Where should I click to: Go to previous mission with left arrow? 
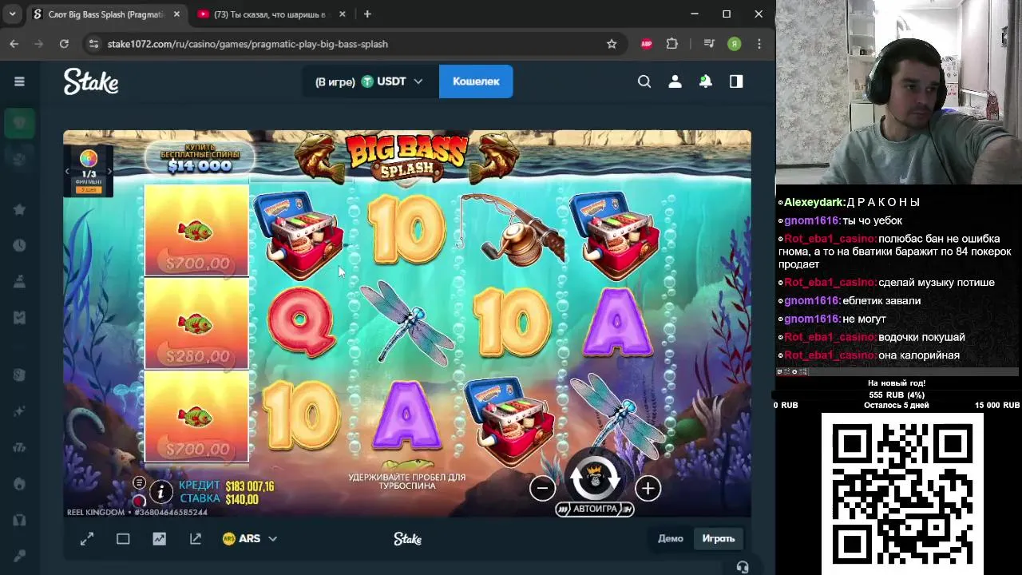68,172
